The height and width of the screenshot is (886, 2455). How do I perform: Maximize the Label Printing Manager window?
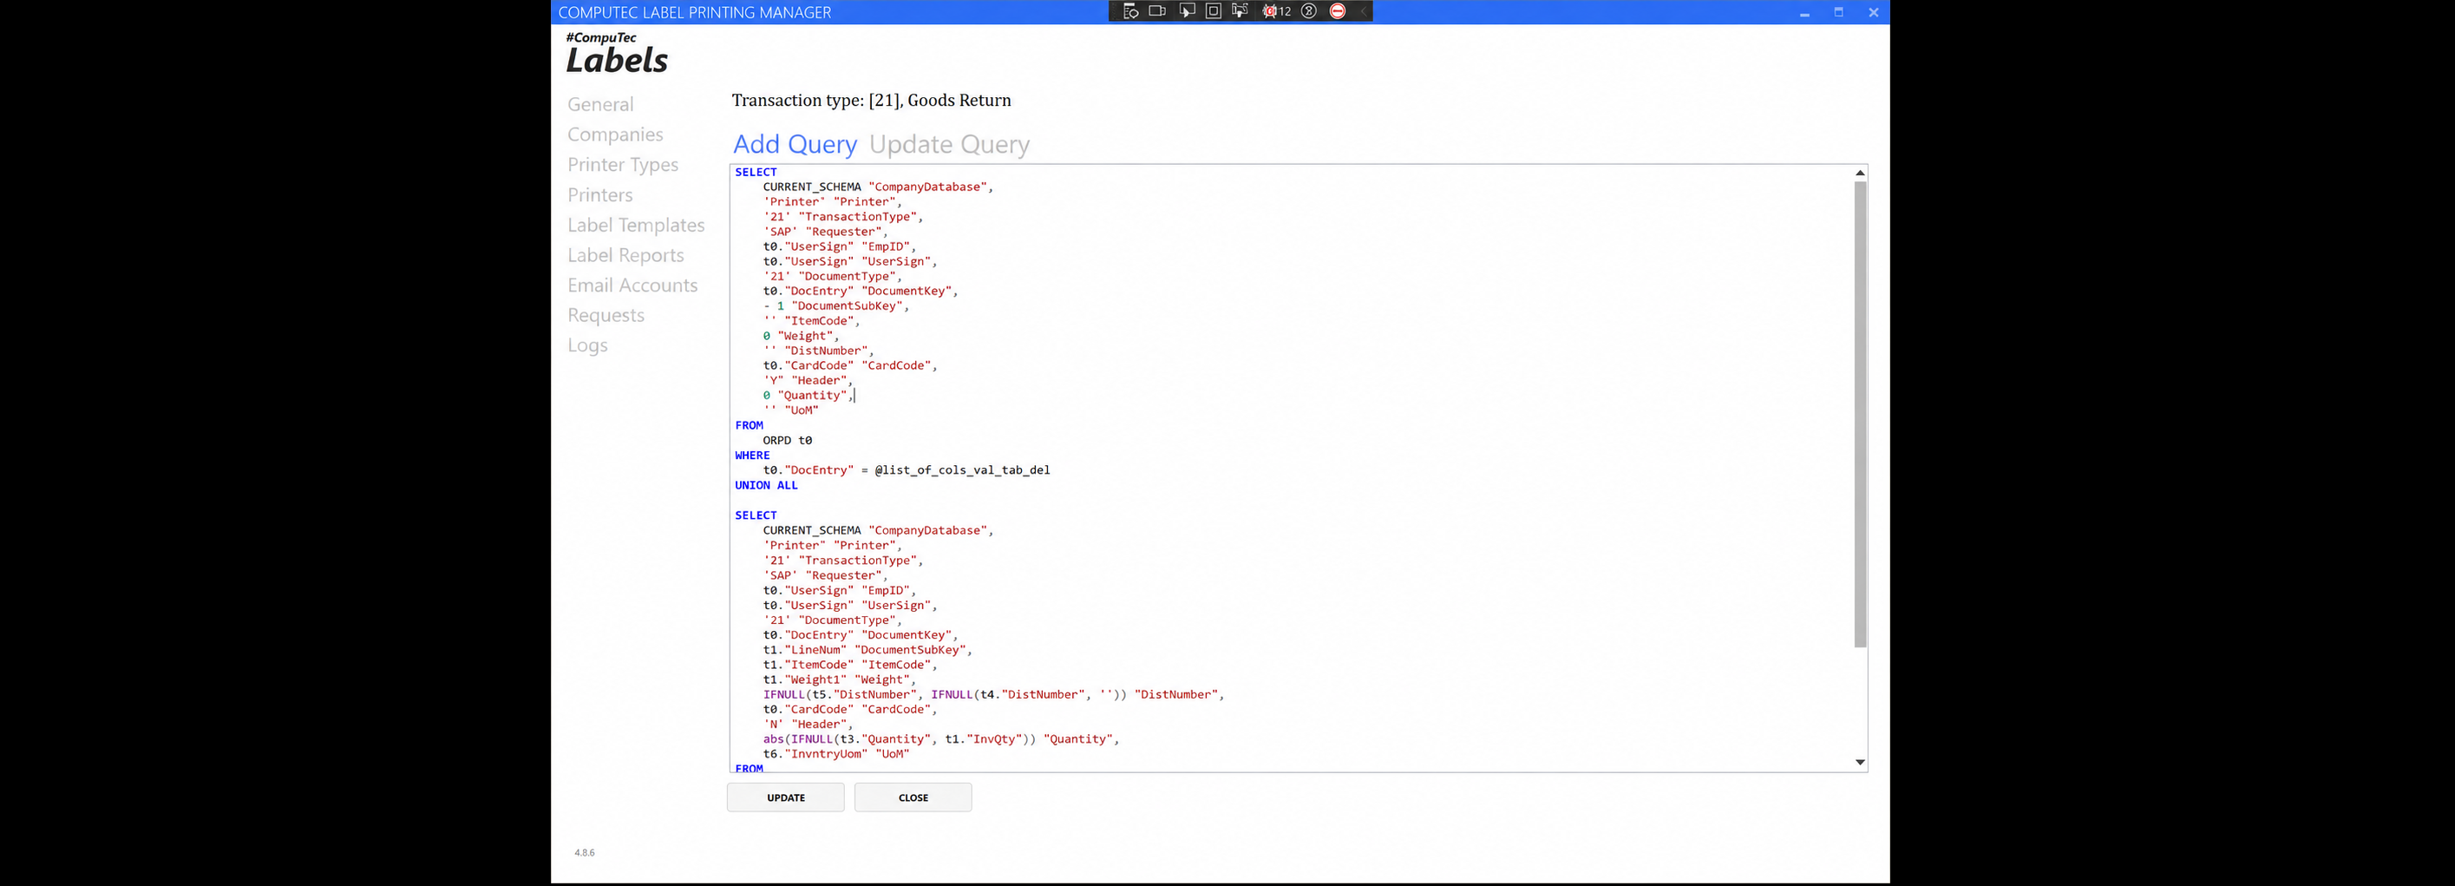click(x=1838, y=12)
